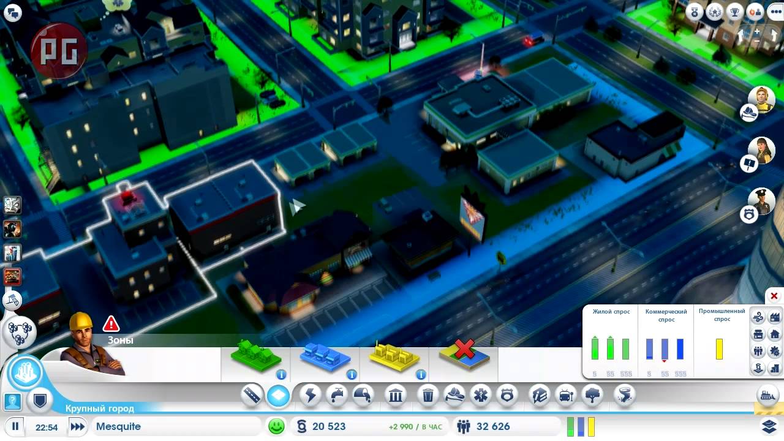Viewport: 784px width, 441px height.
Task: Click the red building notification icon
Action: pos(13,277)
